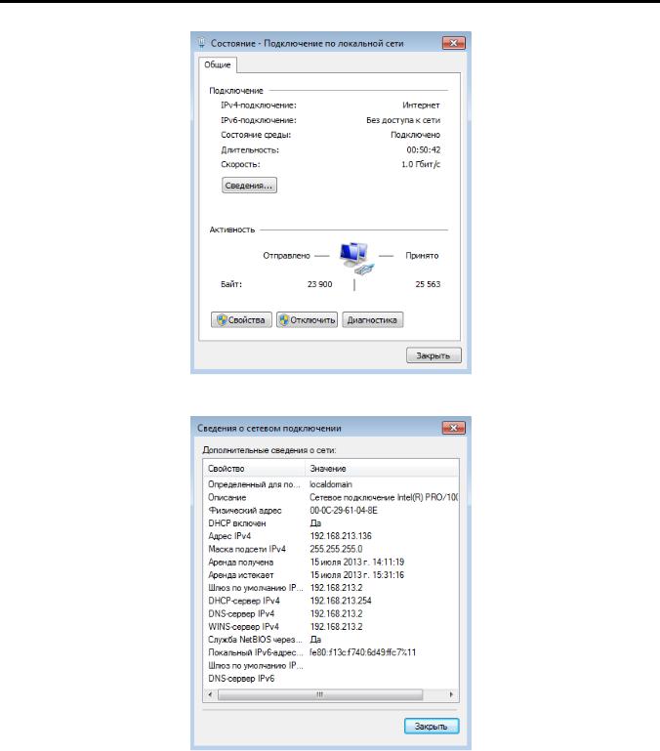Viewport: 660px width, 751px height.
Task: Click Закрыть in the Сведения о сетевом подключении window
Action: [432, 726]
